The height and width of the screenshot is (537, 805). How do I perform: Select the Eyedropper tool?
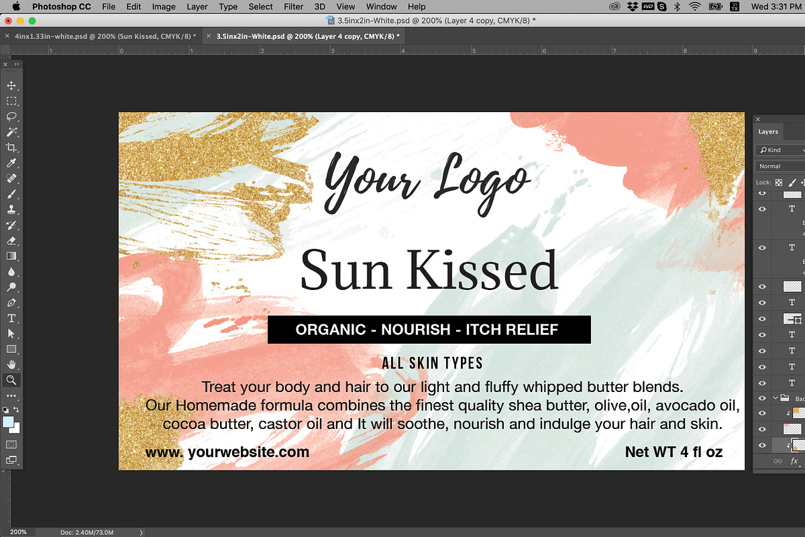tap(11, 163)
